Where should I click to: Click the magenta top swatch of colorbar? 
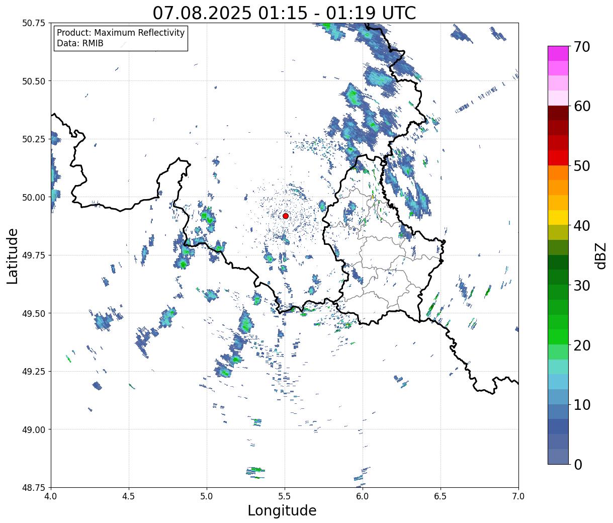558,53
